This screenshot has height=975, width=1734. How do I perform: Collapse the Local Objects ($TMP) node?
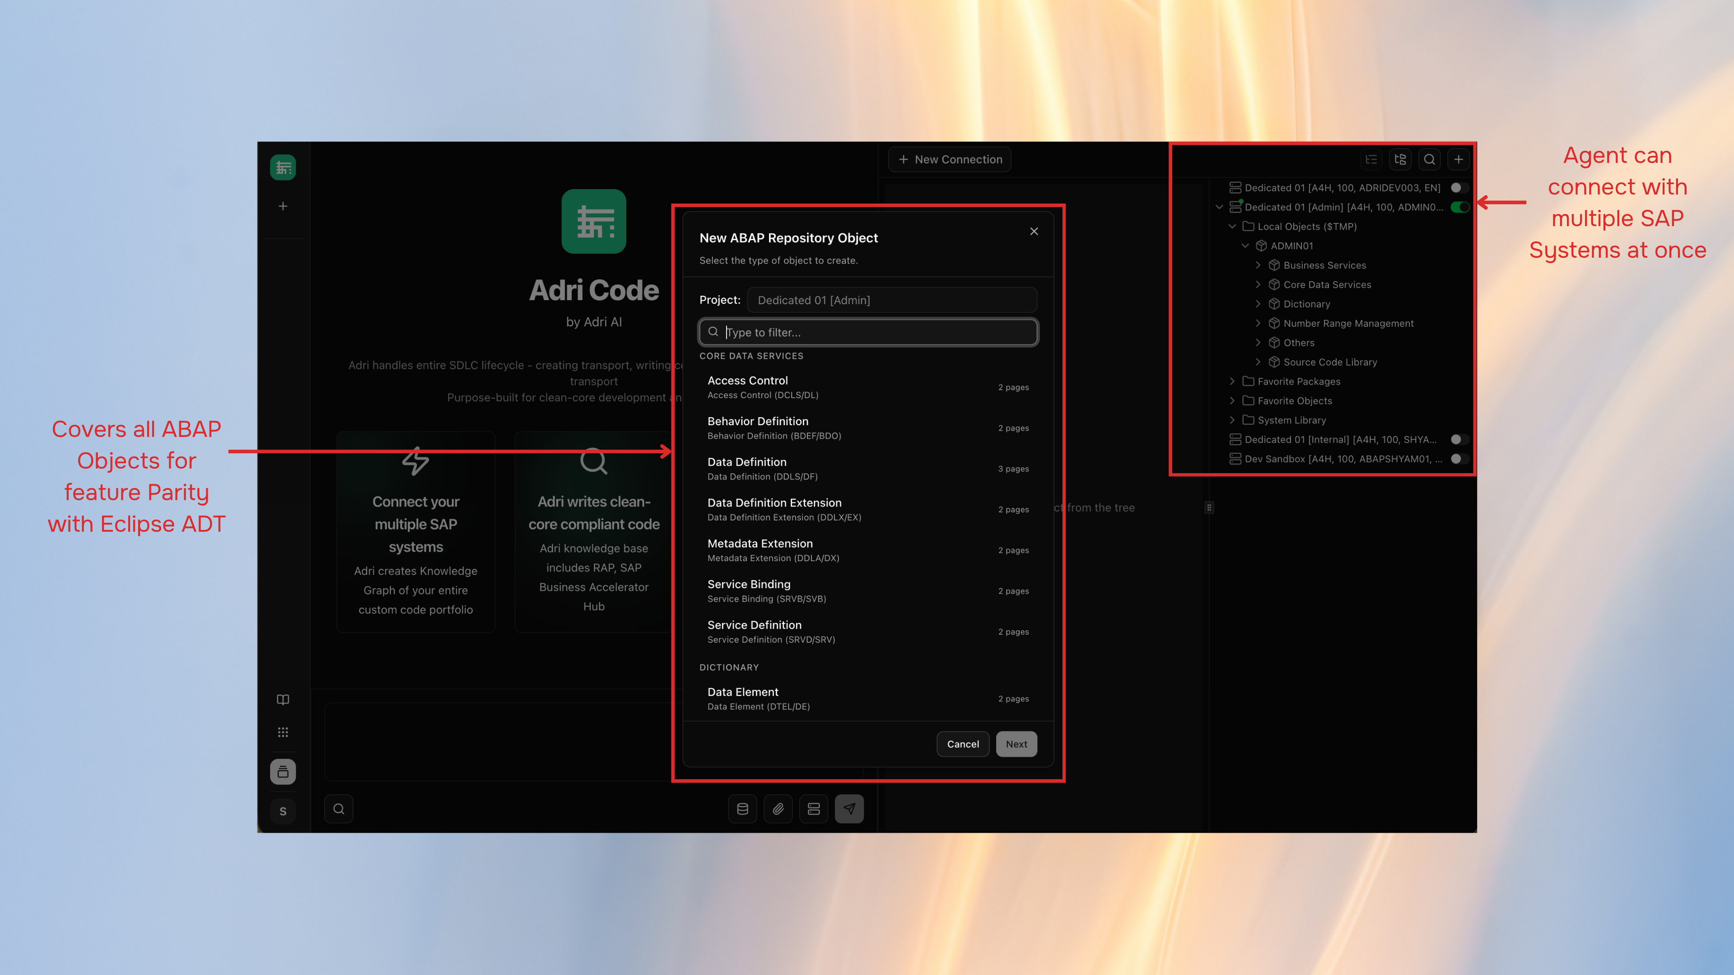pyautogui.click(x=1232, y=227)
